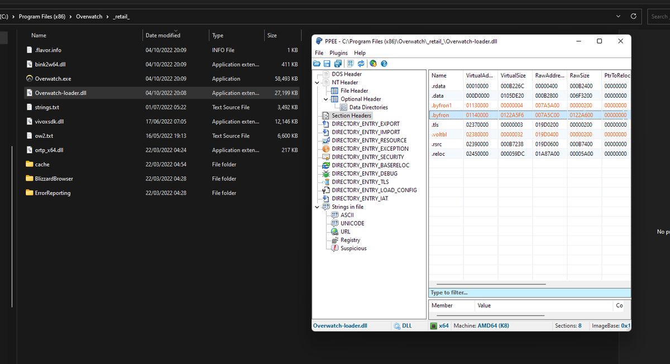Click the DIRECTORY_ENTRY_LOAD_CONFIG icon
The height and width of the screenshot is (364, 670).
pos(326,190)
